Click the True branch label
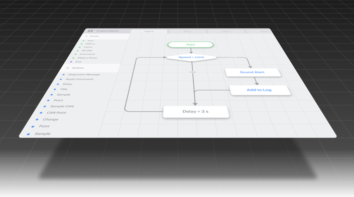354x197 pixels. pyautogui.click(x=233, y=57)
